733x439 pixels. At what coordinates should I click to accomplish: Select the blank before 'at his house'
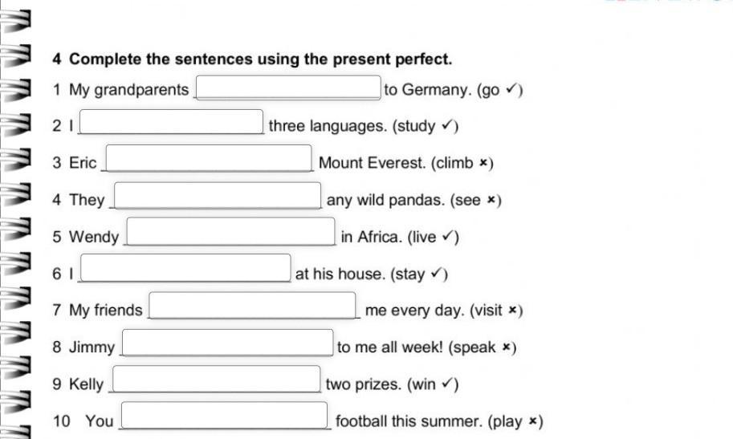(x=185, y=269)
